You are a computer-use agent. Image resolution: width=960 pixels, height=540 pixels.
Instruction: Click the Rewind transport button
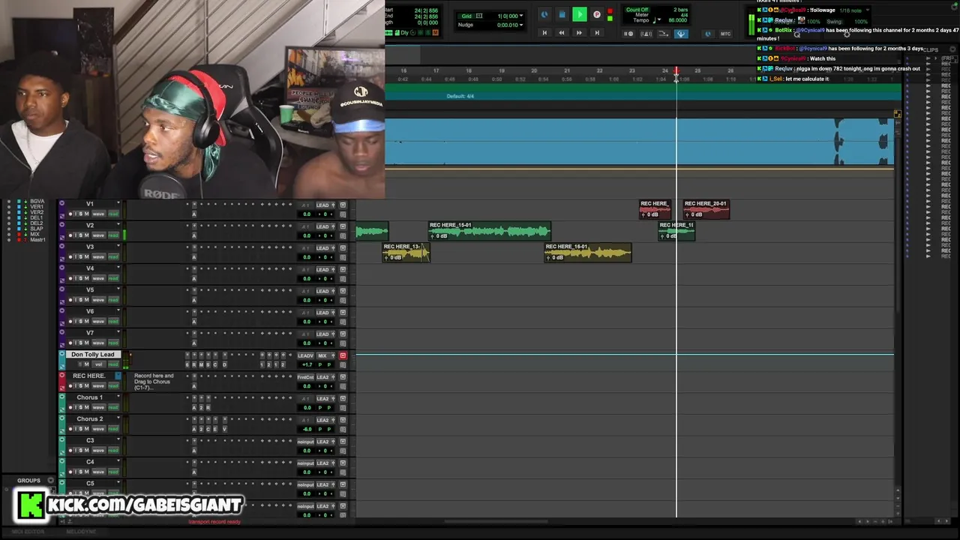point(562,33)
